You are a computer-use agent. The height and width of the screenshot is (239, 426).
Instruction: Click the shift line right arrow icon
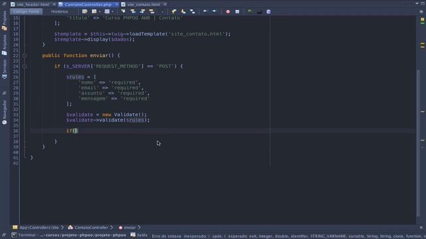point(214,11)
